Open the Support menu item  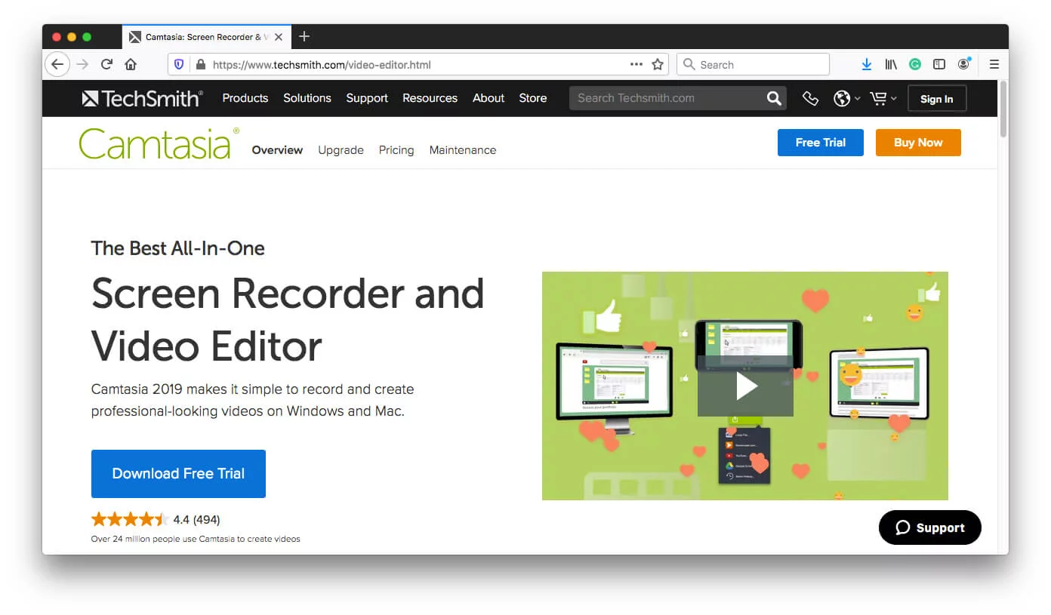(367, 98)
